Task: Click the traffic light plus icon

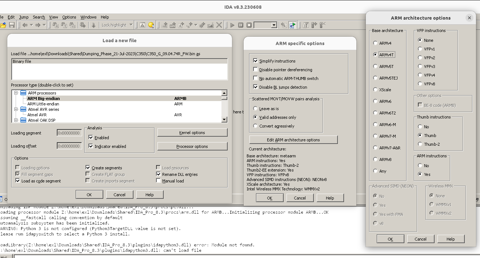Action: [x=314, y=25]
